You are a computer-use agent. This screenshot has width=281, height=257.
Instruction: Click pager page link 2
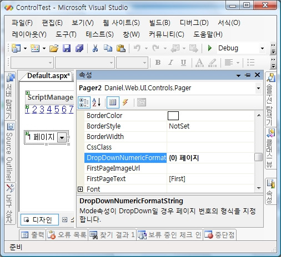(x=34, y=109)
